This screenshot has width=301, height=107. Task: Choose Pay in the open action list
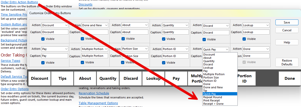(x=220, y=71)
